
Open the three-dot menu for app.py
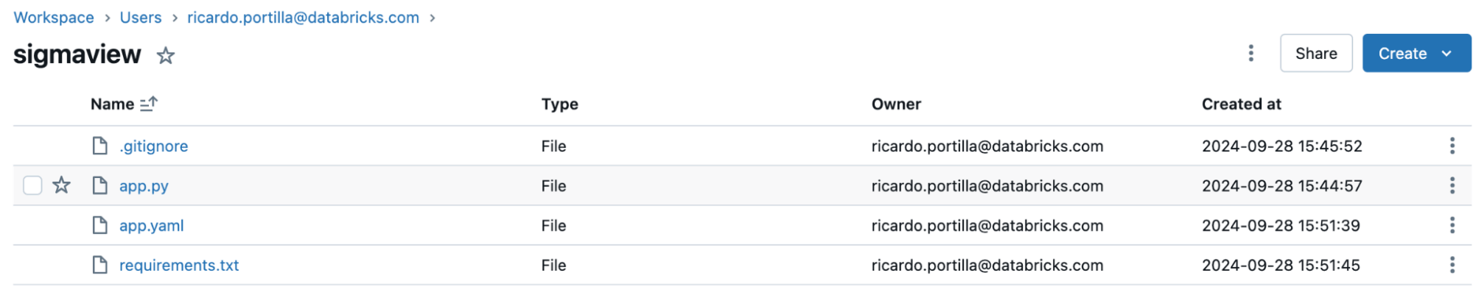(x=1452, y=185)
